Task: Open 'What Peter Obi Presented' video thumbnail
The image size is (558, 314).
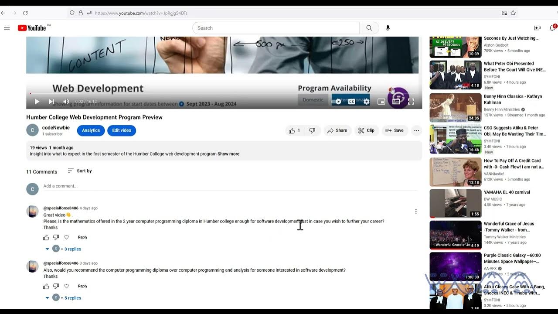Action: coord(456,75)
